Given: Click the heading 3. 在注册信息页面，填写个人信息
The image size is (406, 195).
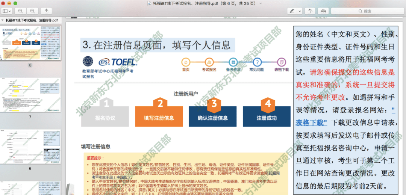Looking at the screenshot, I should pos(158,45).
